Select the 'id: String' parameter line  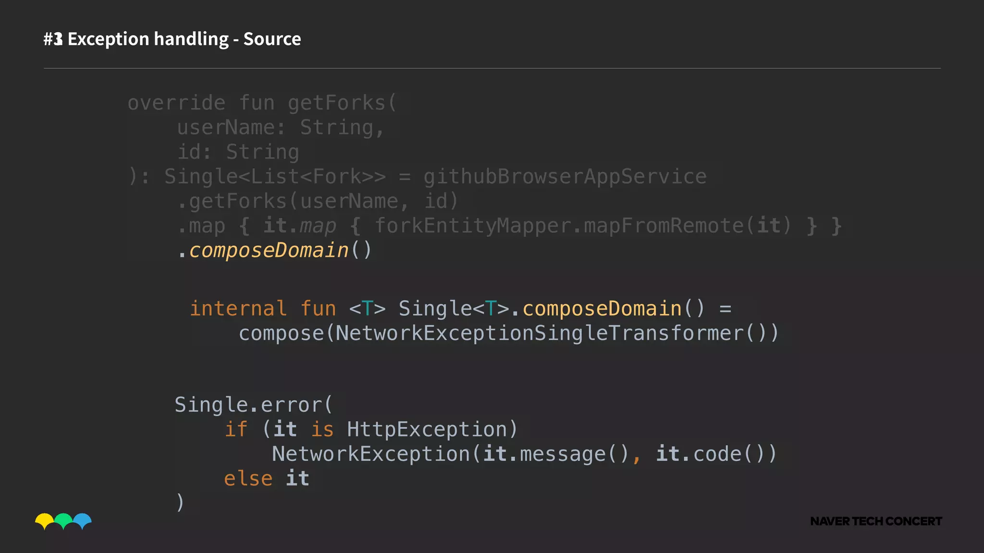(x=238, y=152)
